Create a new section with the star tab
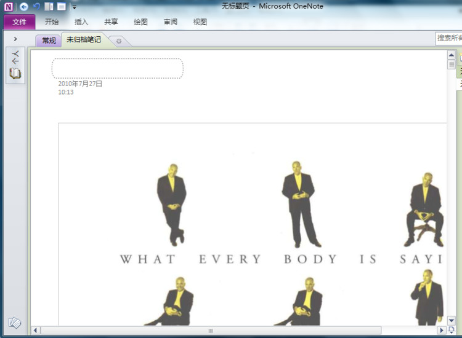The image size is (462, 338). pos(119,41)
